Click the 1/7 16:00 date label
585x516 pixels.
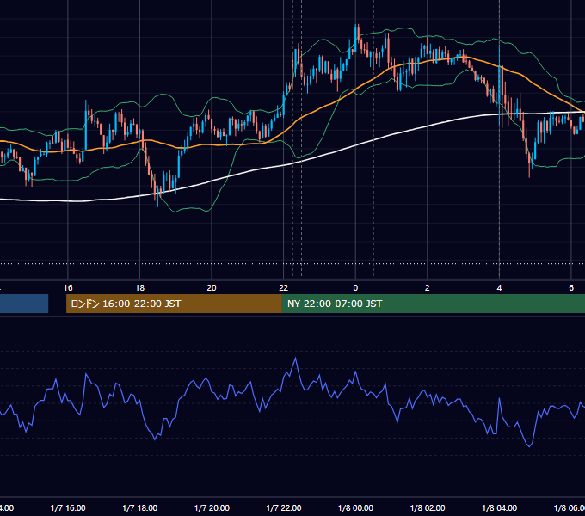click(68, 507)
